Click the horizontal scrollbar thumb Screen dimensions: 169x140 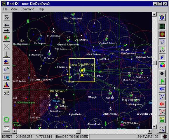click(x=78, y=131)
